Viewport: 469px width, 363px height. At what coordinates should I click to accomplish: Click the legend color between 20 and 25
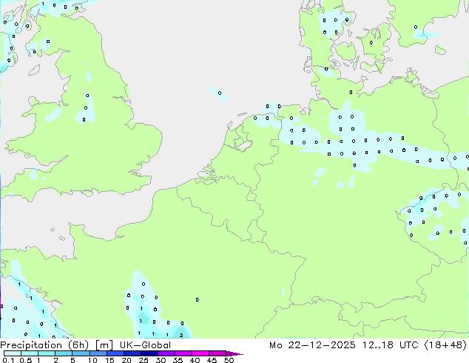135,353
